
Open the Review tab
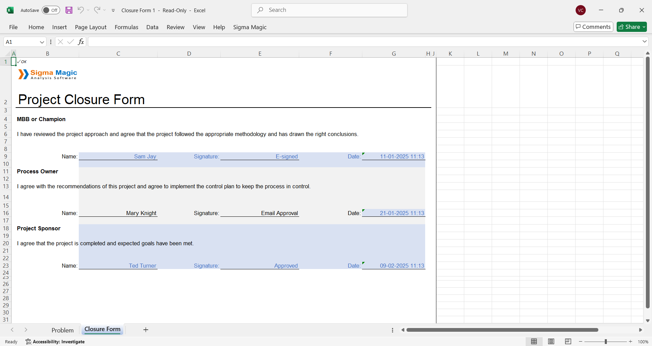click(x=176, y=27)
